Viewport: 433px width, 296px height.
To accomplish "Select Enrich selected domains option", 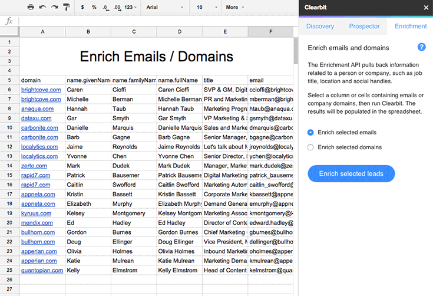I will (x=310, y=147).
